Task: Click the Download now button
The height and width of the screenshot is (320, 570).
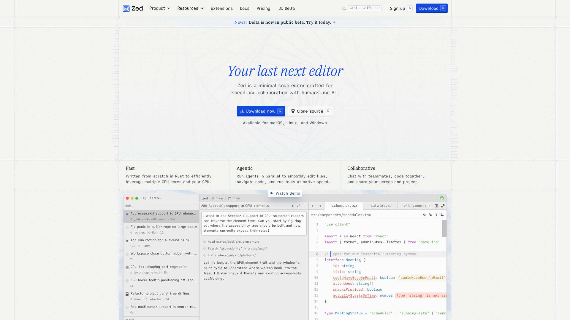Action: coord(261,111)
